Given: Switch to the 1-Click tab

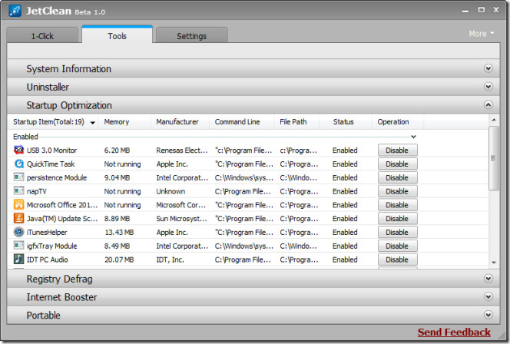Looking at the screenshot, I should point(42,35).
